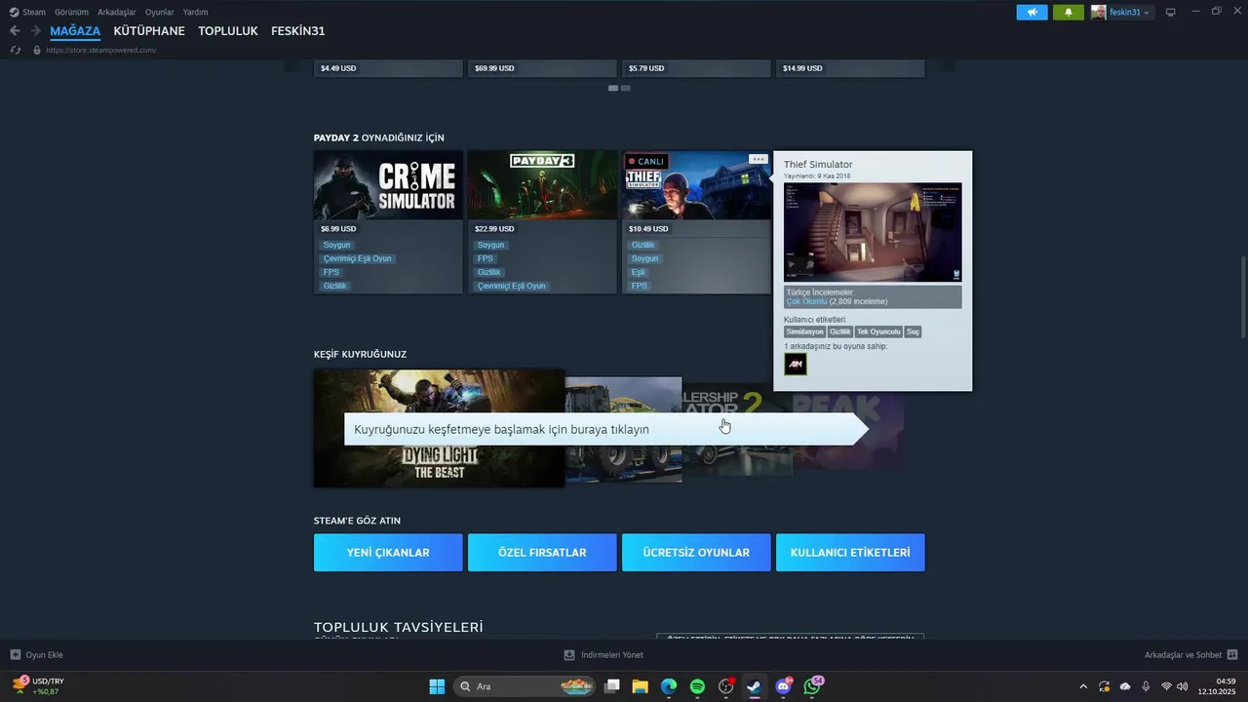Image resolution: width=1248 pixels, height=702 pixels.
Task: Open the Windows Start menu
Action: pos(437,686)
